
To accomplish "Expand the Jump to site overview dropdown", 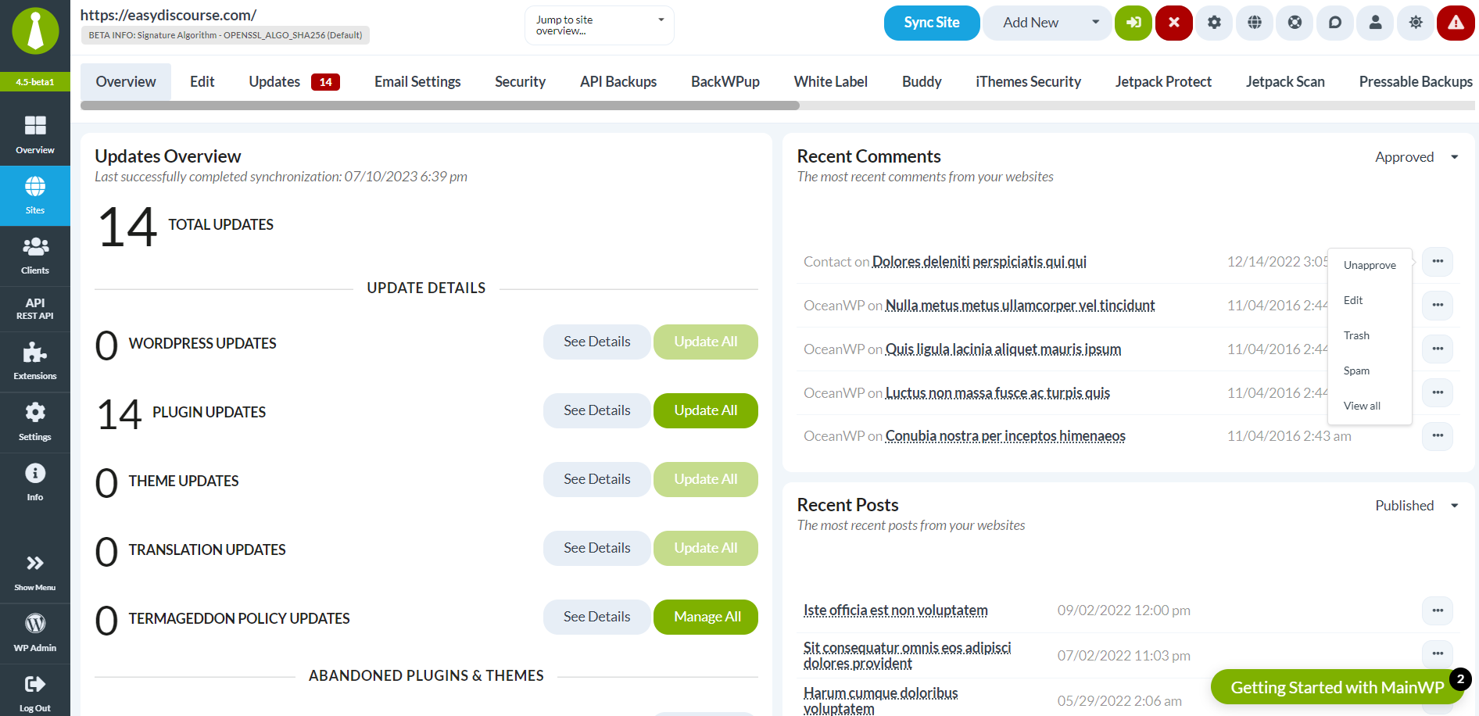I will pos(599,25).
